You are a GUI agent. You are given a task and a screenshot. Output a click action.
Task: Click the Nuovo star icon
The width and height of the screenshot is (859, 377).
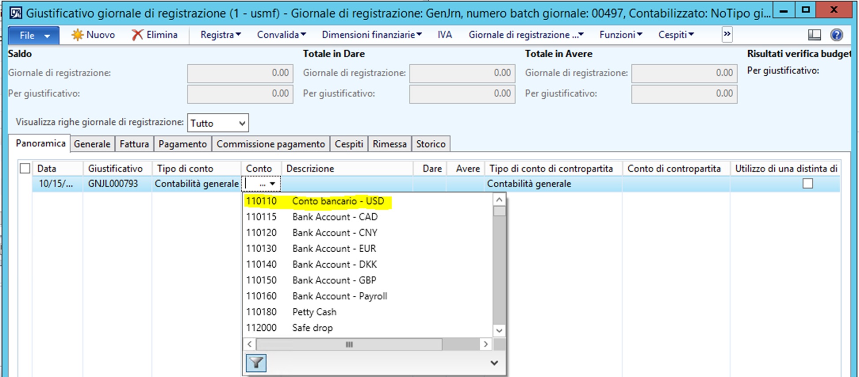pyautogui.click(x=78, y=35)
